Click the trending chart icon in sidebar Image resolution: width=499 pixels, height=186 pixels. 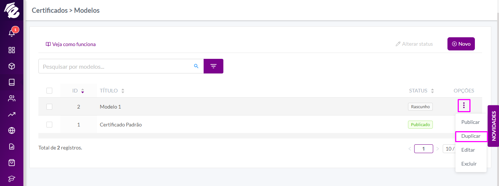coord(12,114)
